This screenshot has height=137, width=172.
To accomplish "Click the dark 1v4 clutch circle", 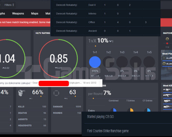I will point(136,62).
